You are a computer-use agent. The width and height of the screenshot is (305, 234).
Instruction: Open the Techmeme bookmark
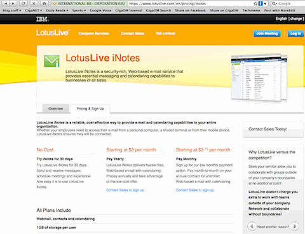point(251,10)
